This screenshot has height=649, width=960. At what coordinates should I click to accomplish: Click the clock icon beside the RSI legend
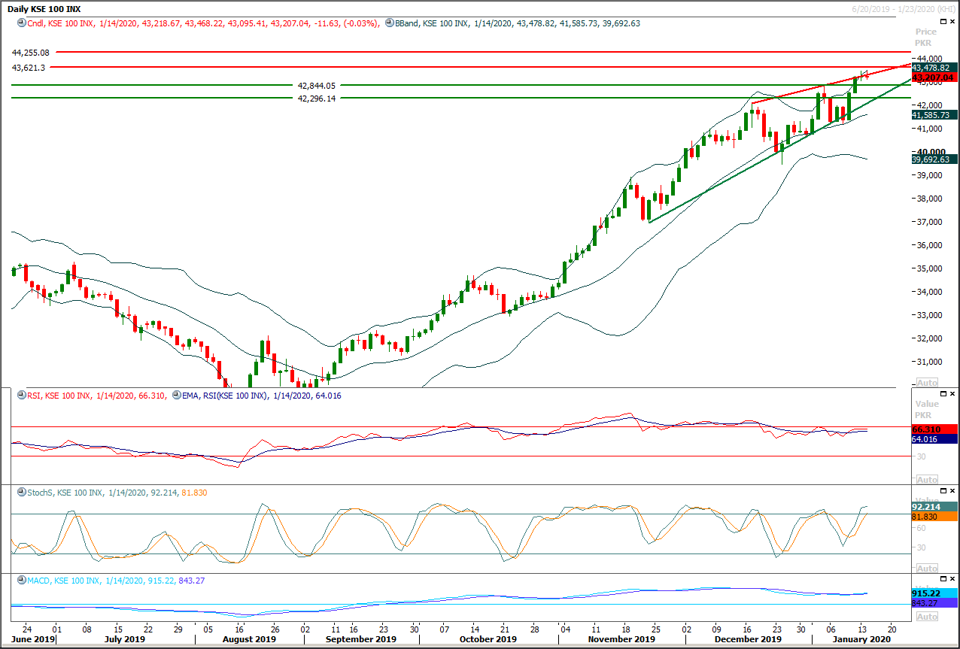coord(22,395)
